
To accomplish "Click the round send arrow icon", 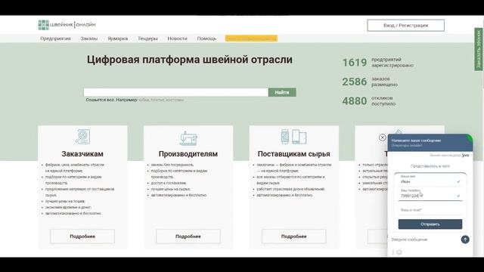I will [x=465, y=240].
